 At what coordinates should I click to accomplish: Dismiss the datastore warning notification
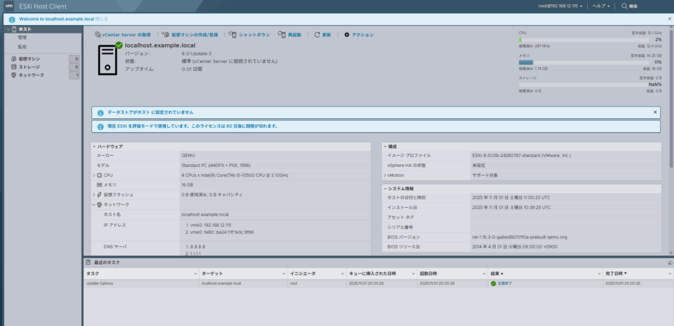pyautogui.click(x=655, y=112)
